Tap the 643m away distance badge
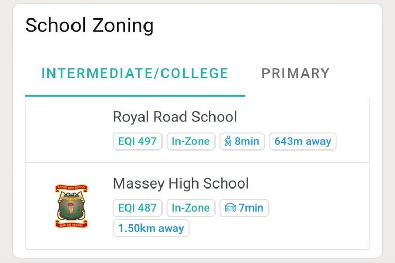Image resolution: width=395 pixels, height=263 pixels. coord(302,141)
